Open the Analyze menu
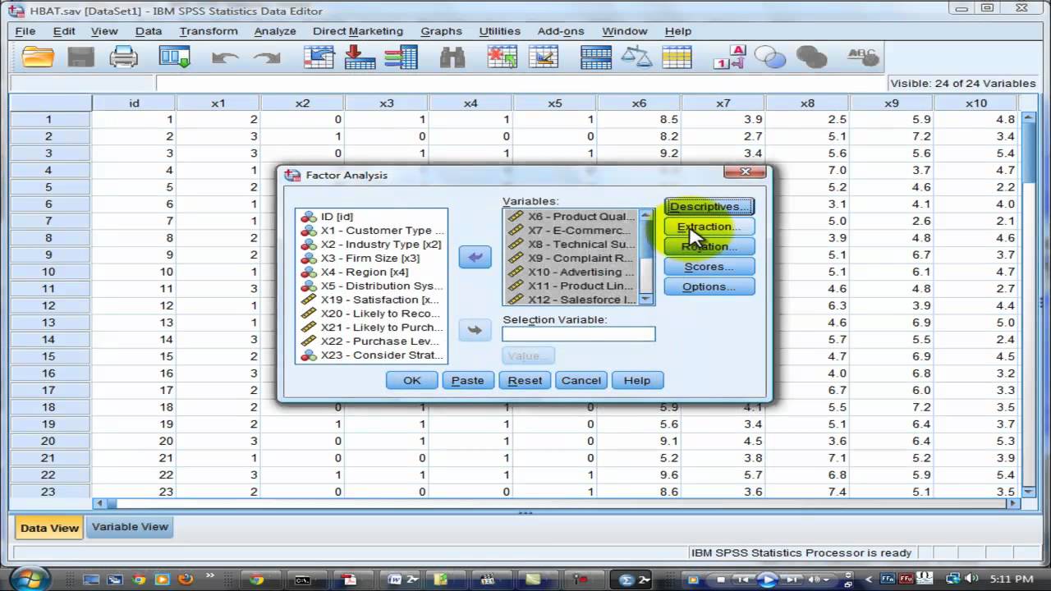 [275, 31]
